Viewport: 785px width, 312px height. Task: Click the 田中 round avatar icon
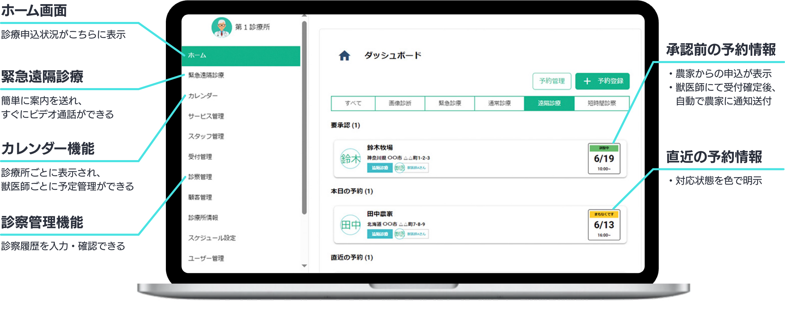pos(350,225)
